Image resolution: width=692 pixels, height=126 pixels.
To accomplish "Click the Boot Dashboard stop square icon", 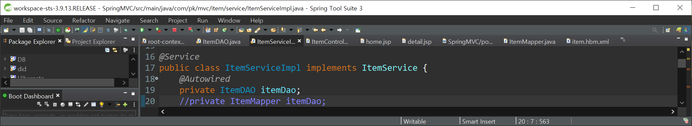I will point(55,104).
